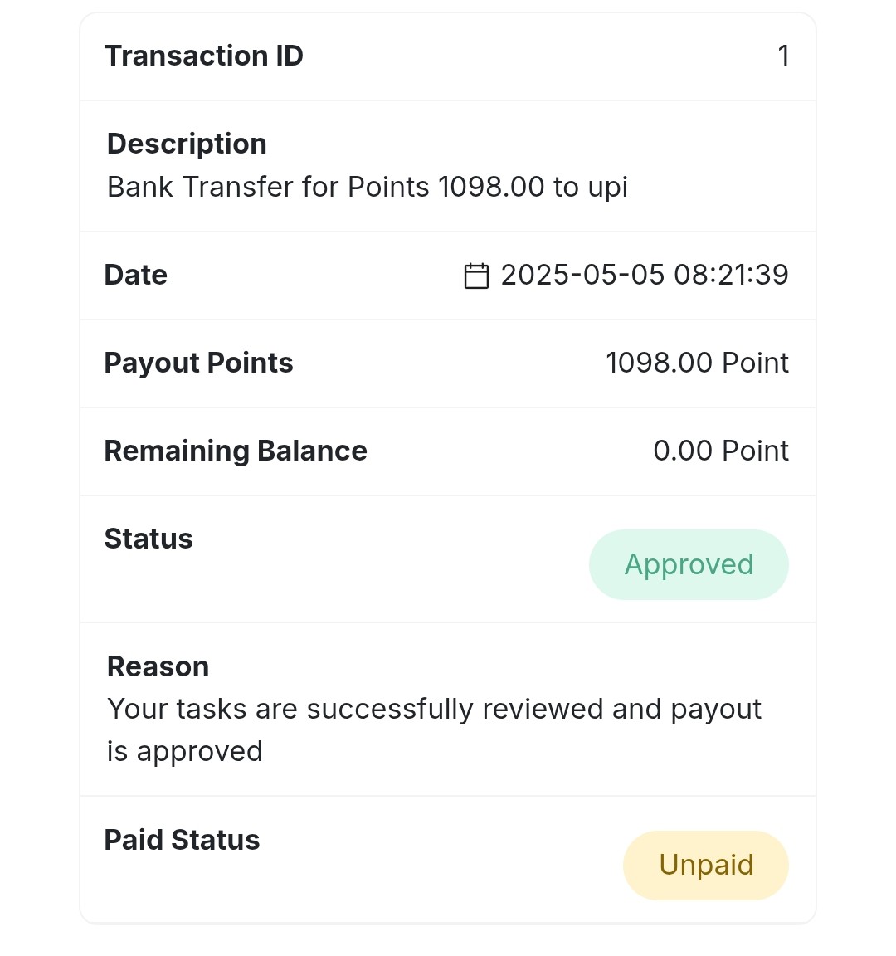Select the Status row label
This screenshot has width=896, height=956.
(x=149, y=539)
